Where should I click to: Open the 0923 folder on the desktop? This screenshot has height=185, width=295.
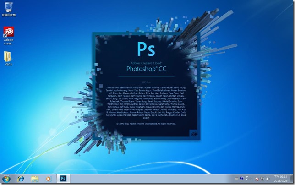[x=8, y=59]
